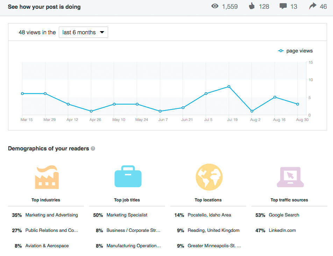The width and height of the screenshot is (333, 256).
Task: Click the briefcase Top job titles icon
Action: pyautogui.click(x=128, y=177)
